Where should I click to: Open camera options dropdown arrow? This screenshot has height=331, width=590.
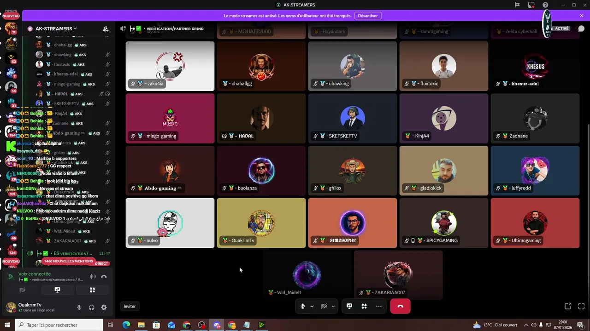pos(333,306)
